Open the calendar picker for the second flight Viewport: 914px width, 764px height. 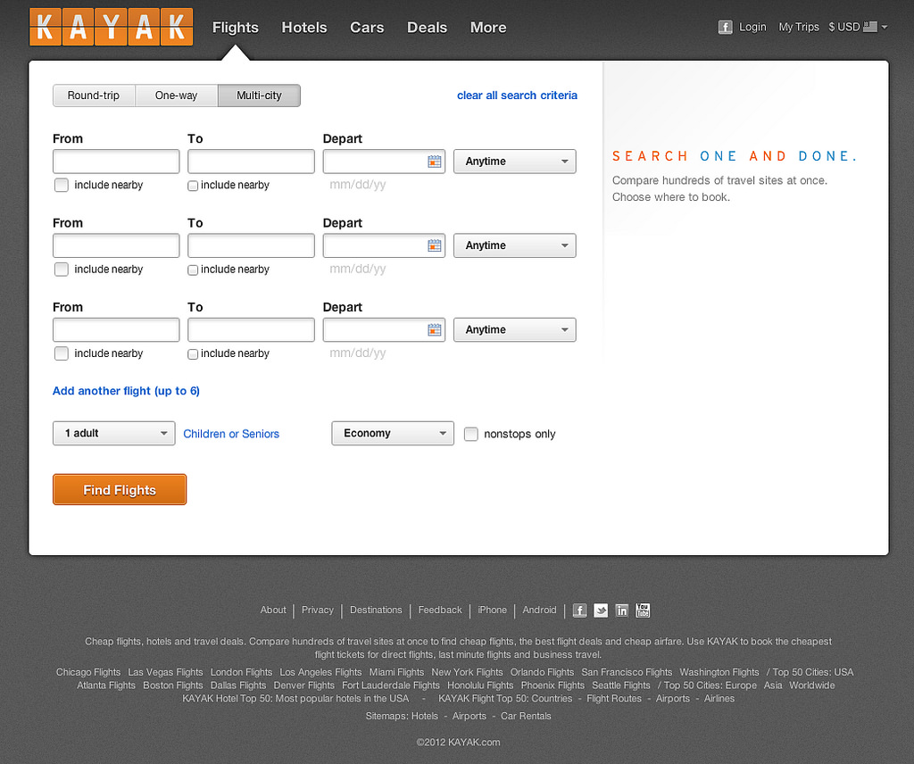[435, 245]
